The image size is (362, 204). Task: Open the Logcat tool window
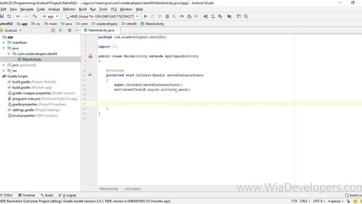(67, 195)
